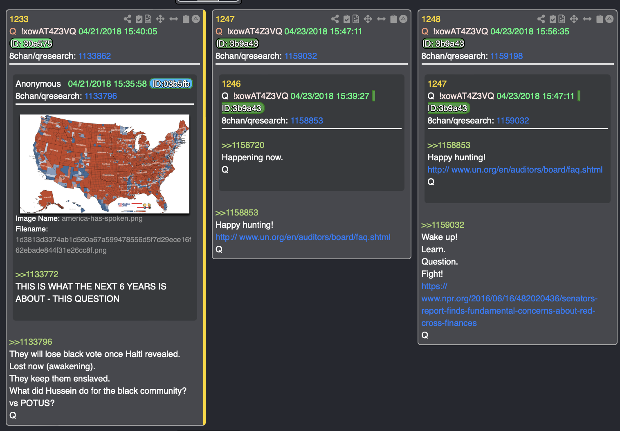Screen dimensions: 620x431
Task: Open 8chan link 1133796 in Anonymous quote
Action: (101, 96)
